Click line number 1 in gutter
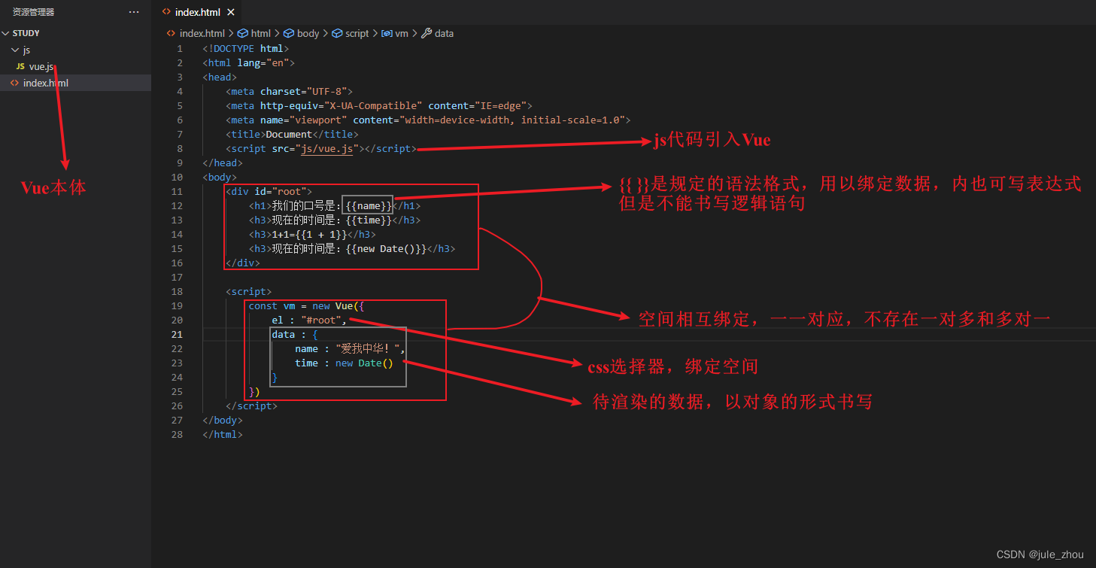The width and height of the screenshot is (1096, 568). 180,49
